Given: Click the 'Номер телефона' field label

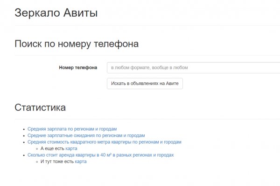Looking at the screenshot, I should 78,68.
